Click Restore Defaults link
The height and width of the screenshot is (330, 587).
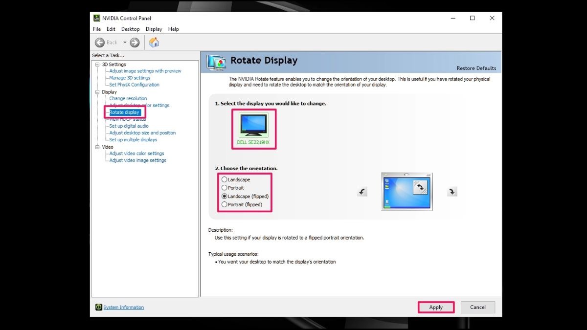point(476,68)
